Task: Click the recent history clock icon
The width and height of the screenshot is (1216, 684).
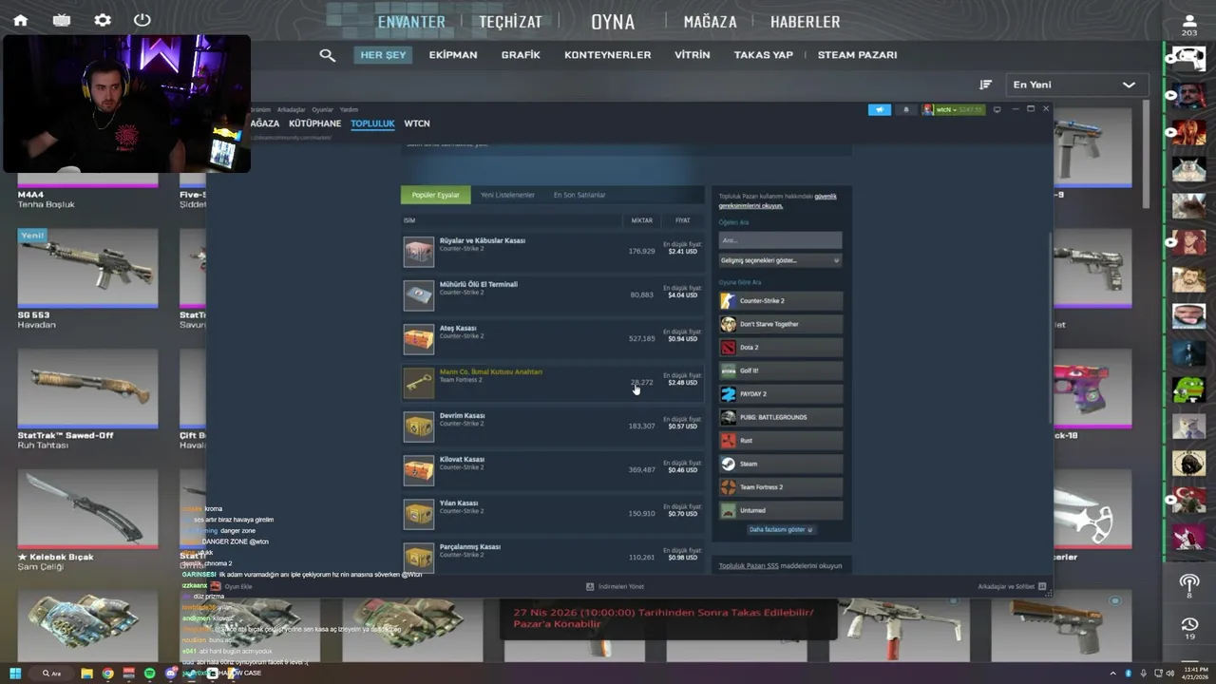Action: [1189, 624]
